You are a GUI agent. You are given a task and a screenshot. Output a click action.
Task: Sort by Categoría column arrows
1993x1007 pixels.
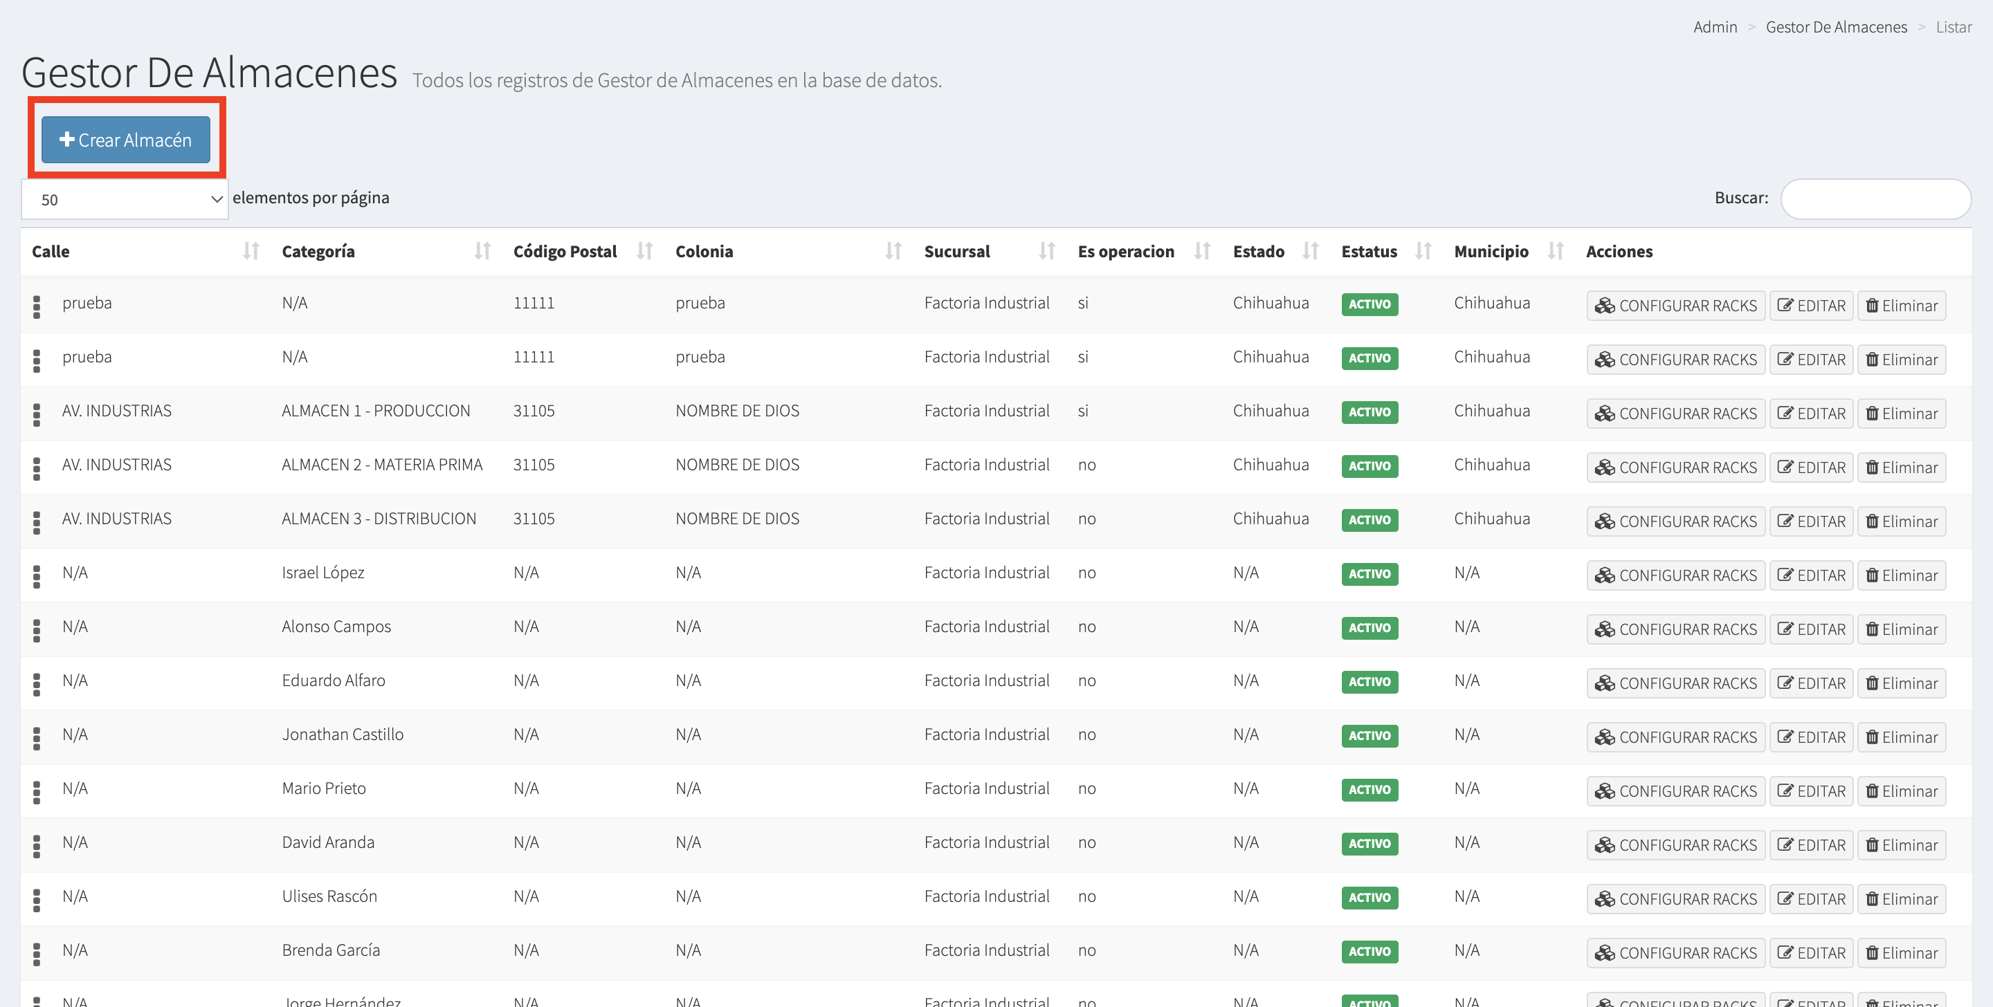(483, 251)
